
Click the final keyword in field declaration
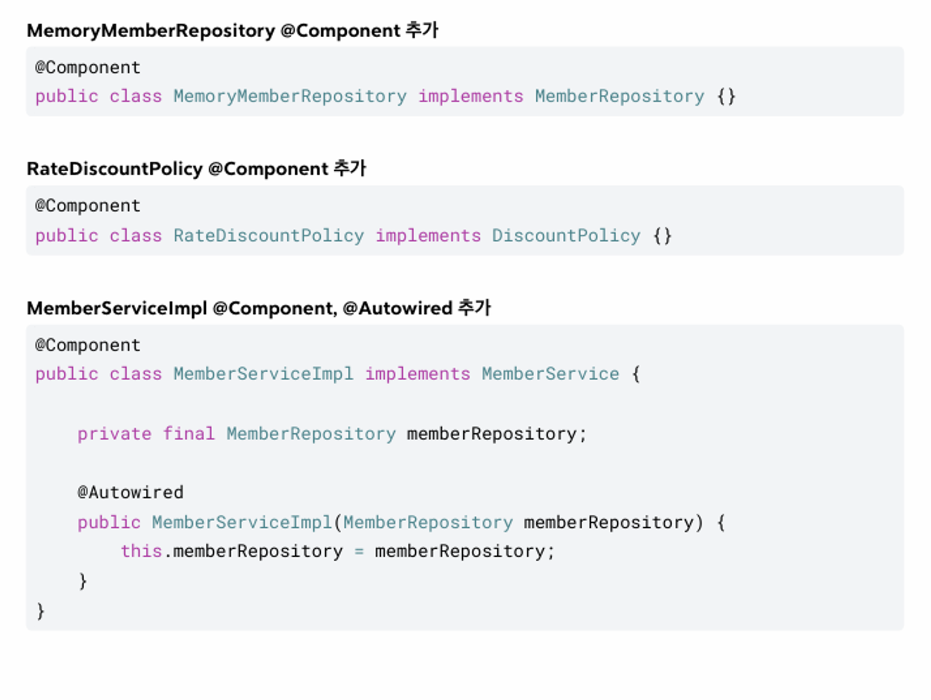(189, 434)
